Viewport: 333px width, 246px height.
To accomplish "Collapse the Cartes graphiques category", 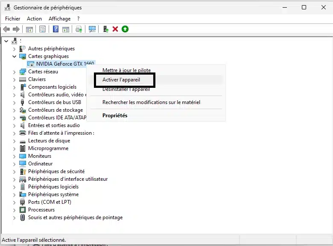I will tap(14, 56).
